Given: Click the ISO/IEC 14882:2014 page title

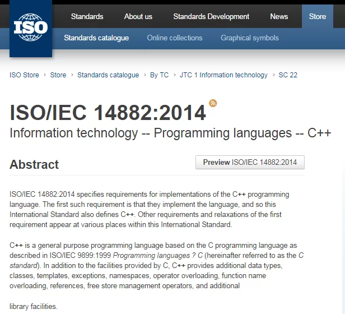Looking at the screenshot, I should tap(108, 113).
